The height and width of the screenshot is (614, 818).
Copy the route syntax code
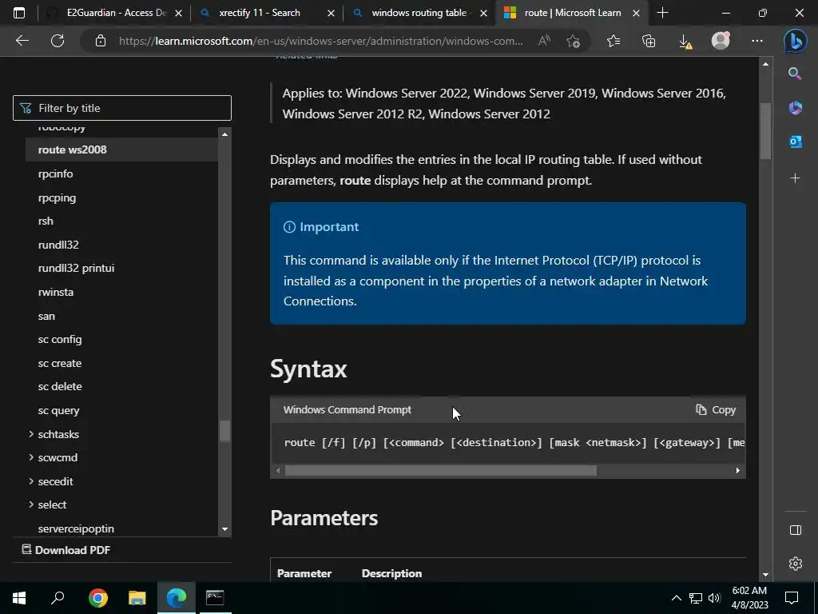tap(716, 410)
